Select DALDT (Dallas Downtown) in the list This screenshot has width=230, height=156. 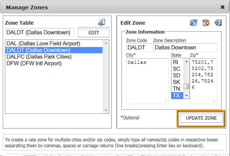tap(38, 50)
